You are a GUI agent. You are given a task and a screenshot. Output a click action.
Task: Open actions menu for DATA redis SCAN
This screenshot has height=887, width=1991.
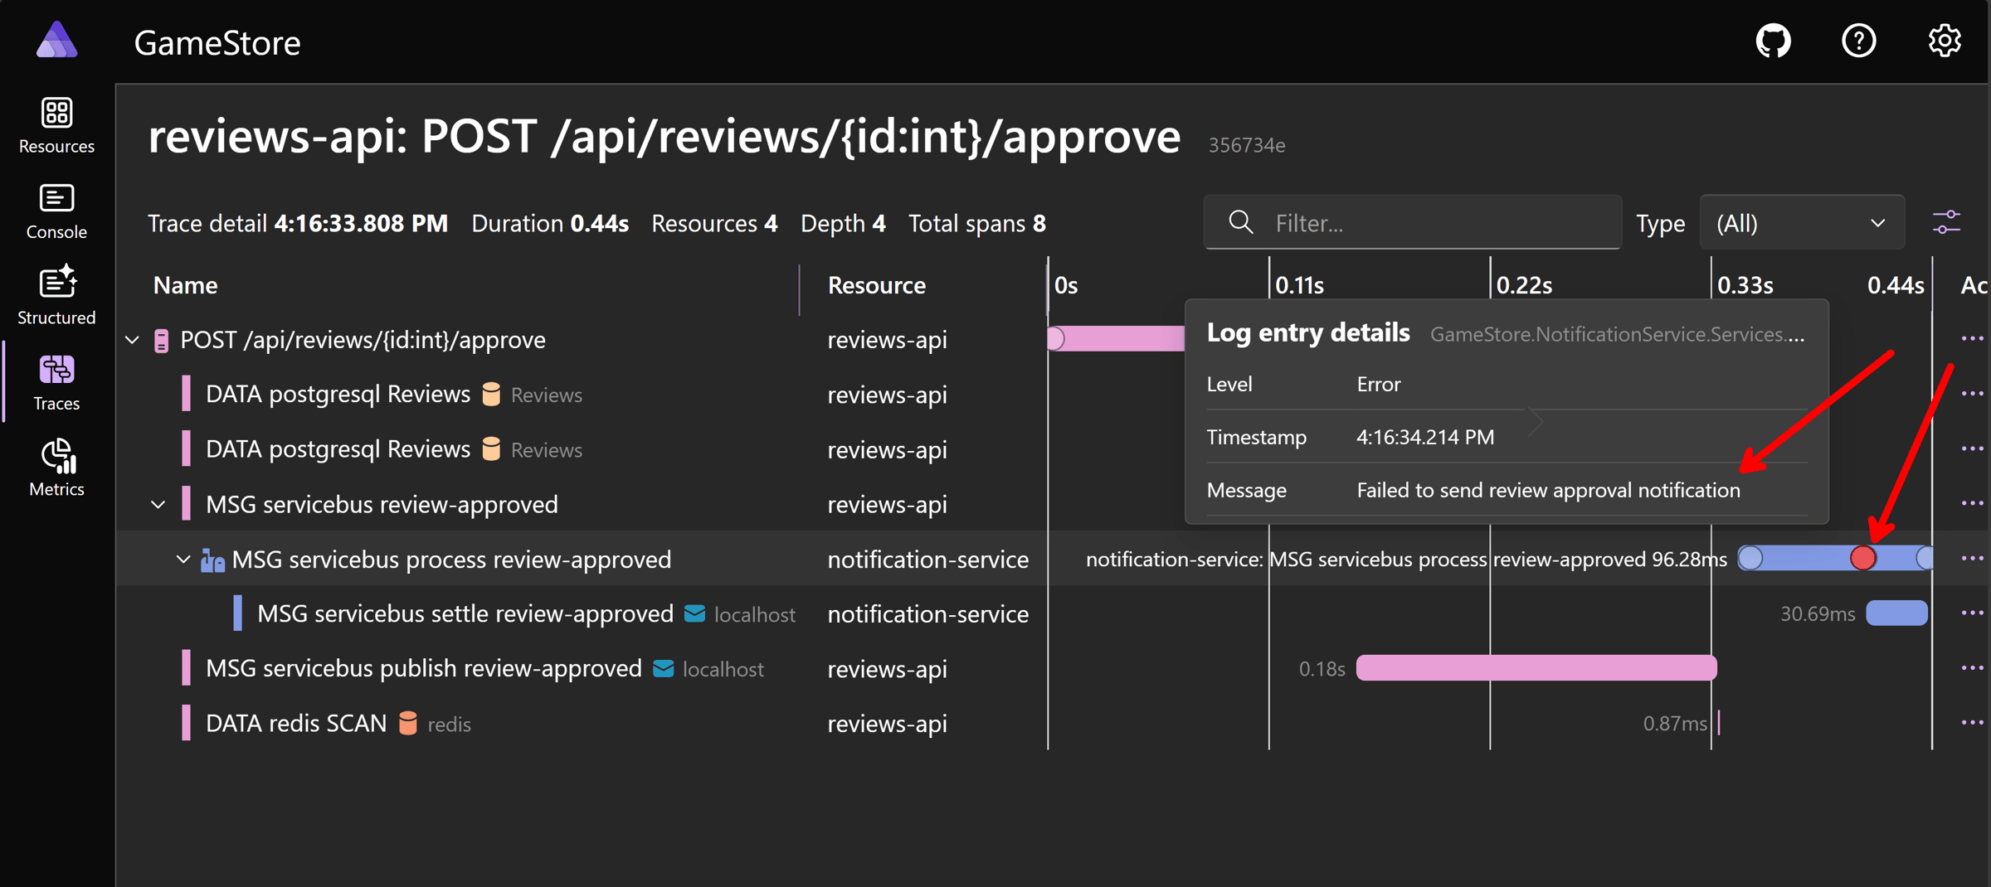pyautogui.click(x=1972, y=723)
